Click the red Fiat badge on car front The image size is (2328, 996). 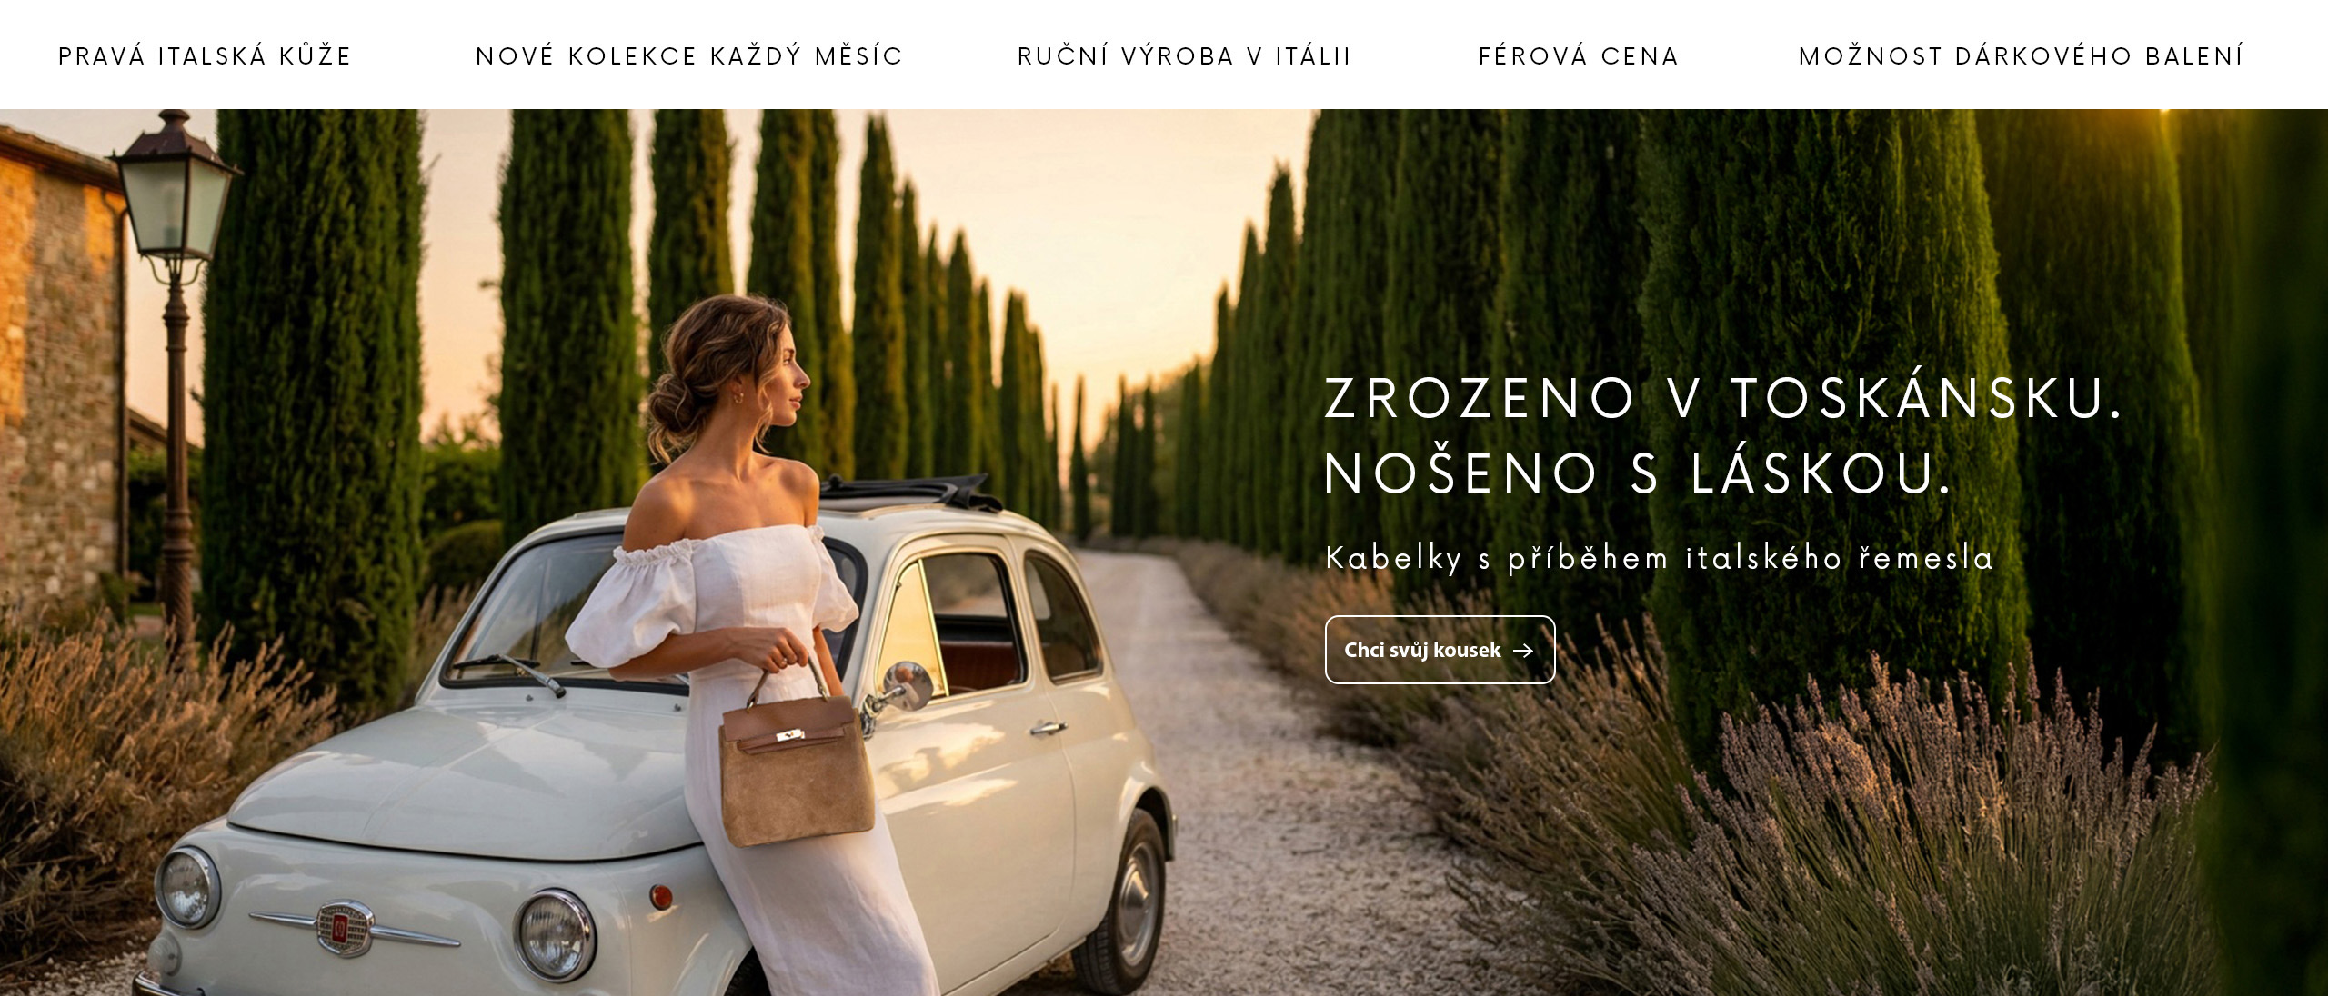click(343, 928)
